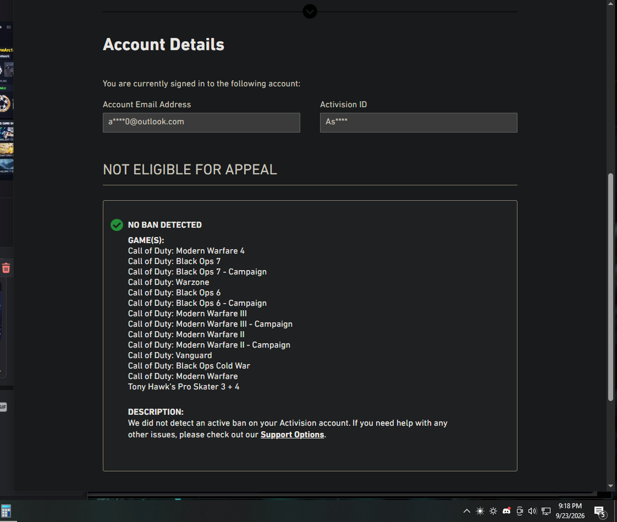Screen dimensions: 617x522
Task: Click the chevron-down circle at top of page
Action: [x=310, y=11]
